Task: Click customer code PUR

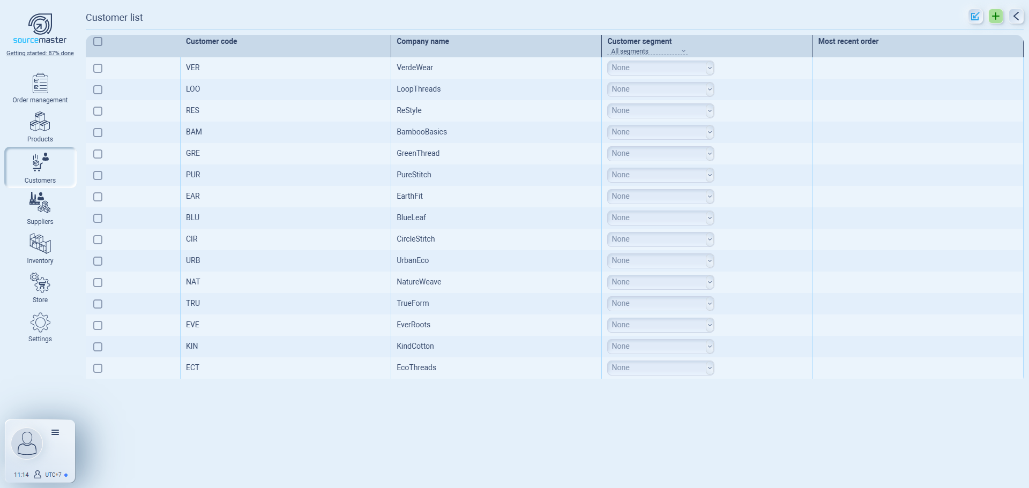Action: pos(193,175)
